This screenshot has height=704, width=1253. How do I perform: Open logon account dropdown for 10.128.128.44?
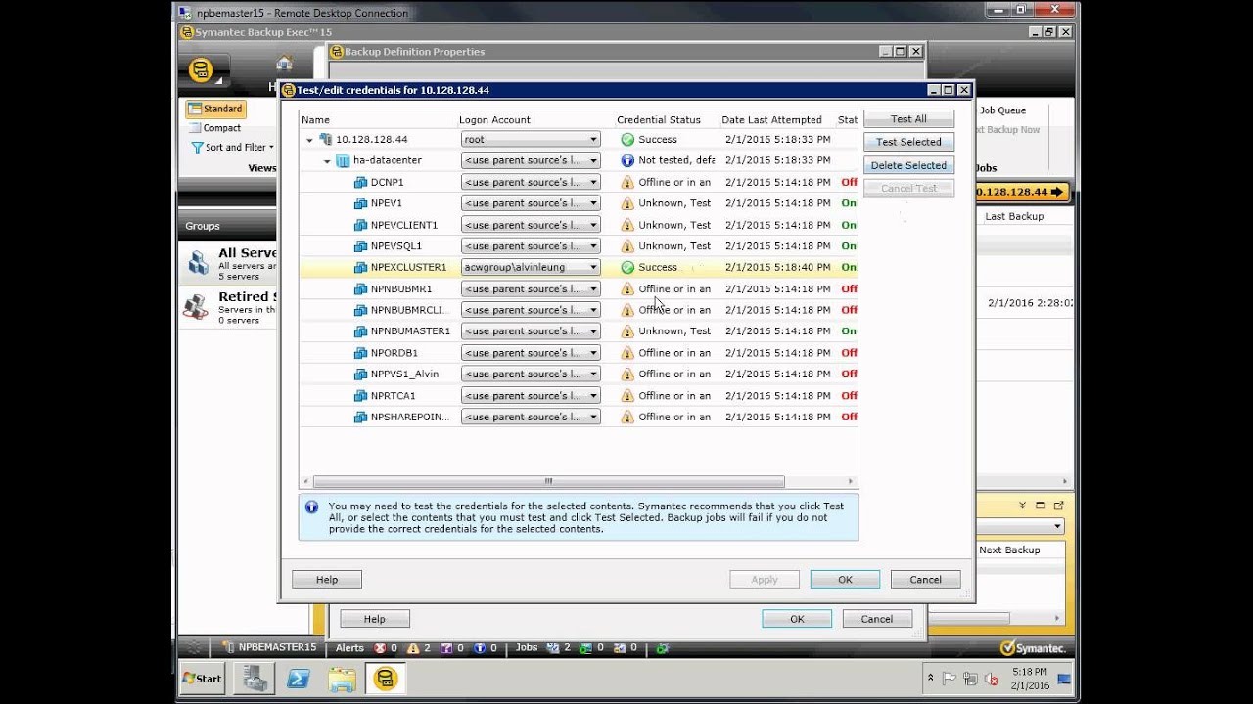point(593,140)
